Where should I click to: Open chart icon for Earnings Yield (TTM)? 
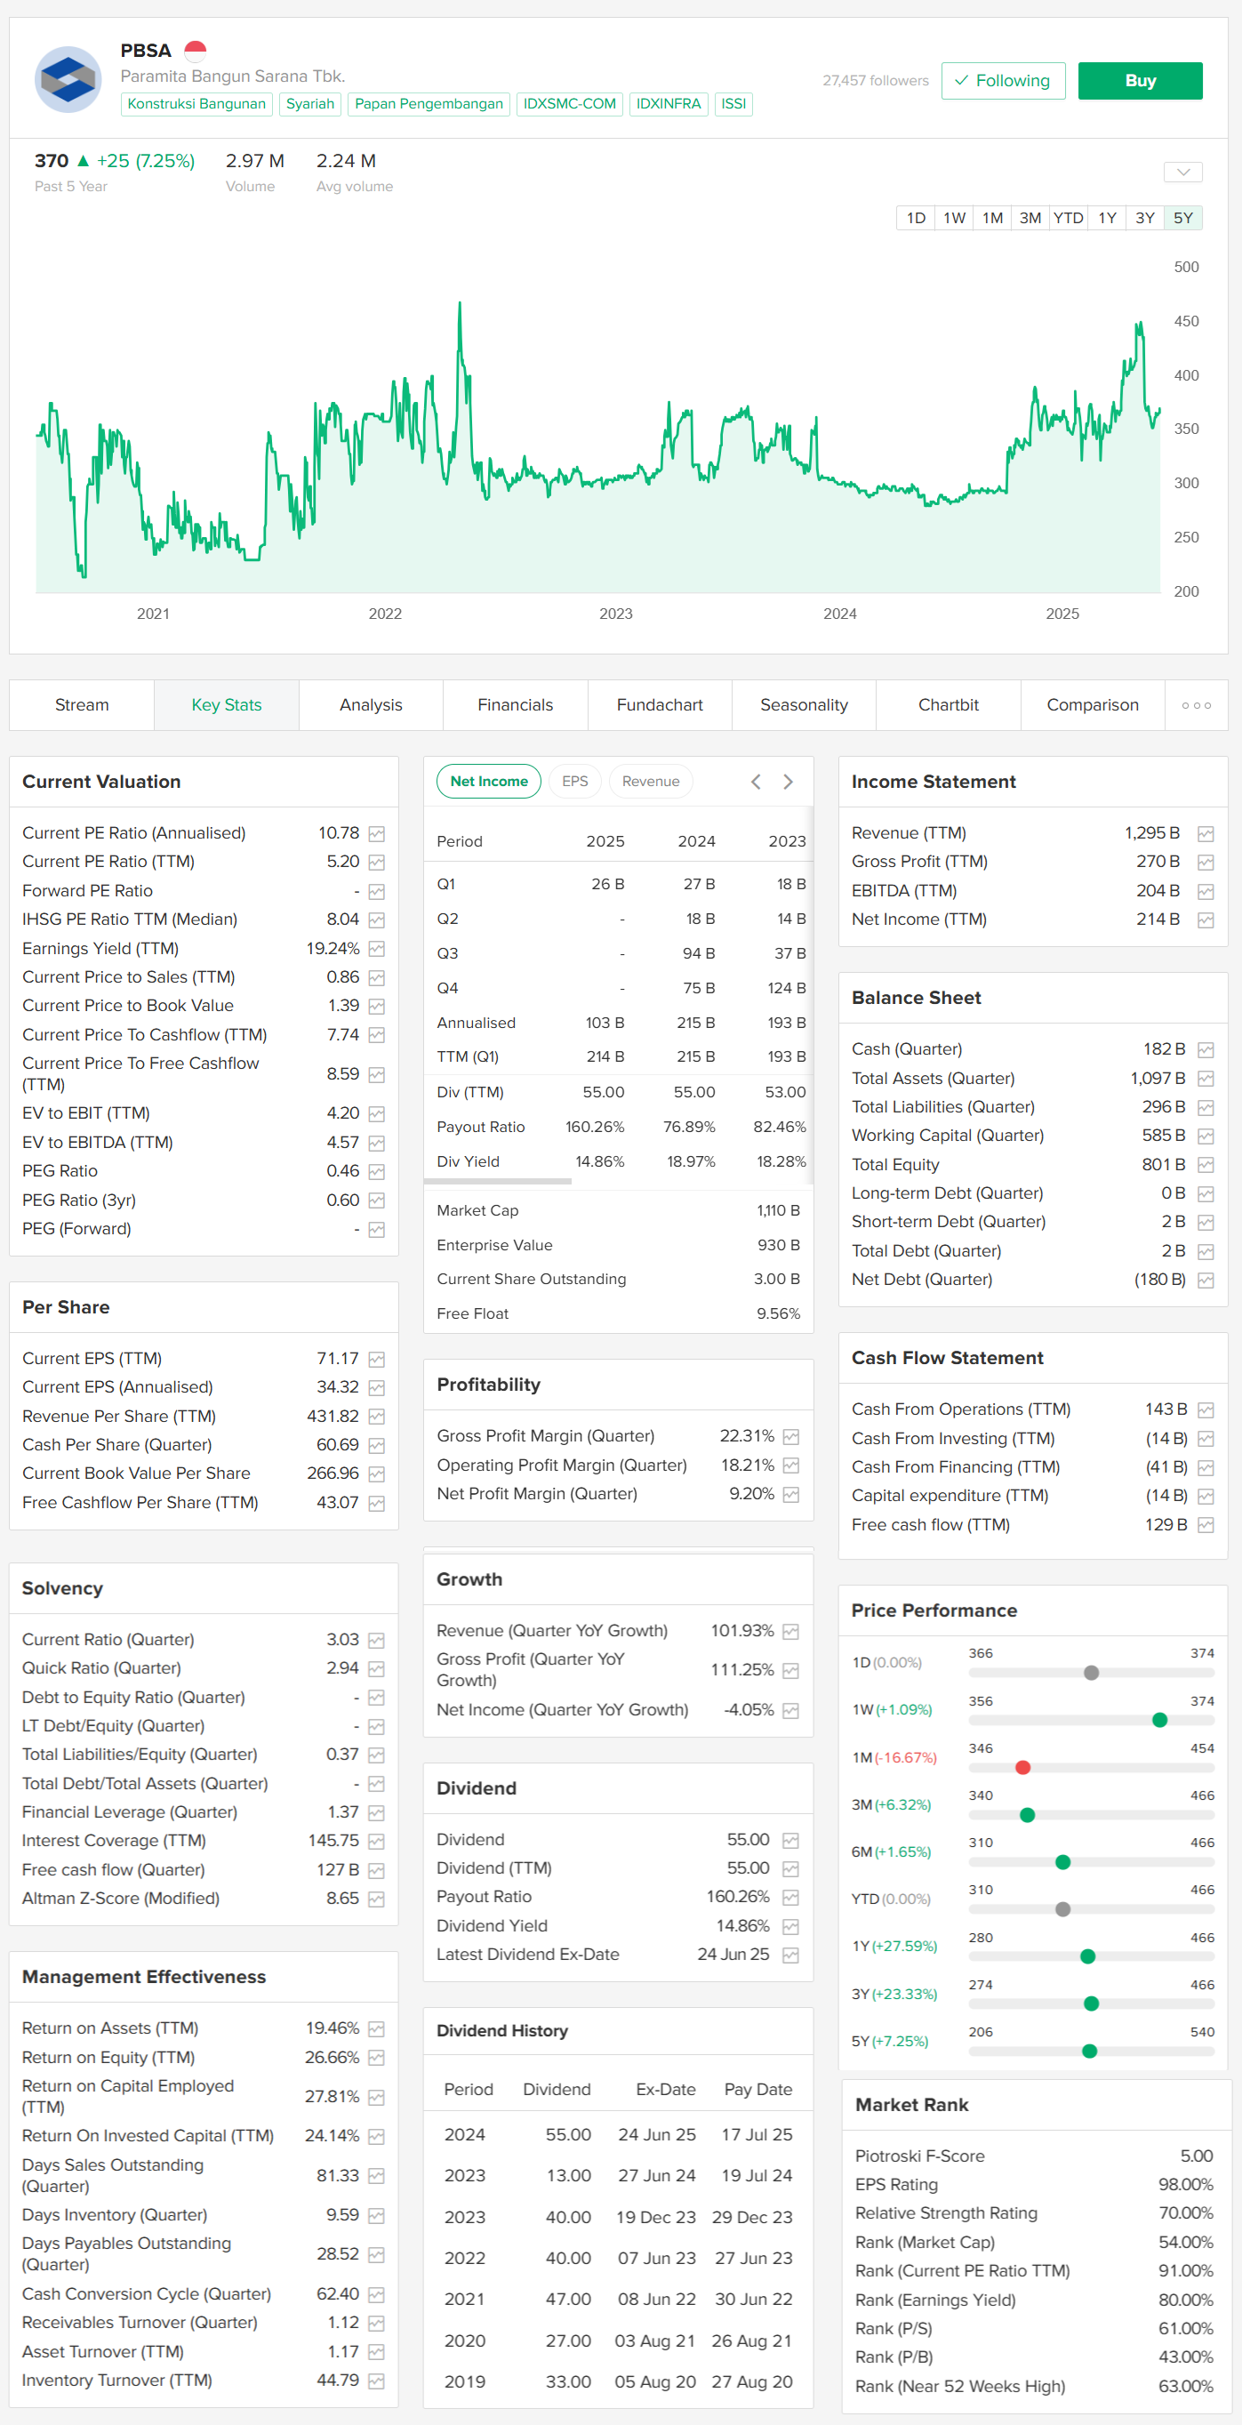pos(376,949)
